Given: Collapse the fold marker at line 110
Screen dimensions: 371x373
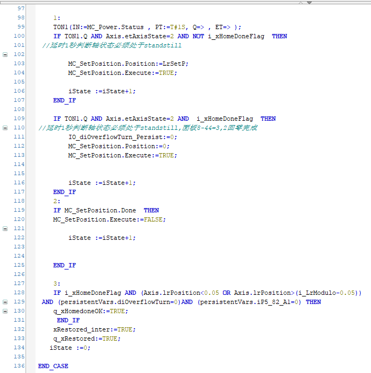Looking at the screenshot, I should 5,128.
